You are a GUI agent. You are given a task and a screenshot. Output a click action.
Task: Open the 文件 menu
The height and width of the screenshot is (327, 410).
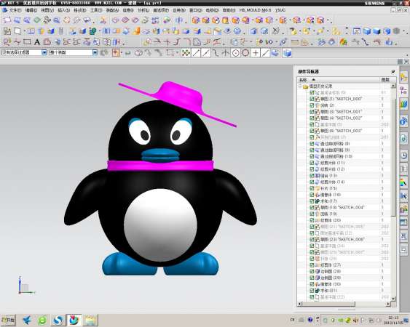click(x=15, y=10)
